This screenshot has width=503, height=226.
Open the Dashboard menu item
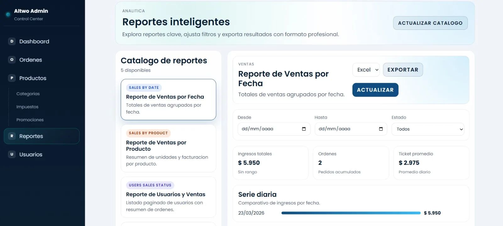coord(41,41)
